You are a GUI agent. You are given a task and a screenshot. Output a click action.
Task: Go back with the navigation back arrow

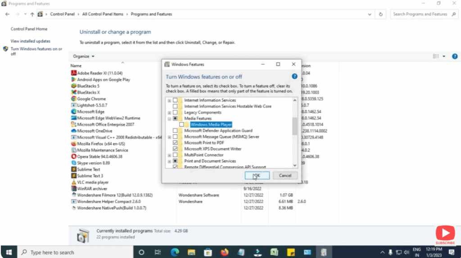[7, 14]
